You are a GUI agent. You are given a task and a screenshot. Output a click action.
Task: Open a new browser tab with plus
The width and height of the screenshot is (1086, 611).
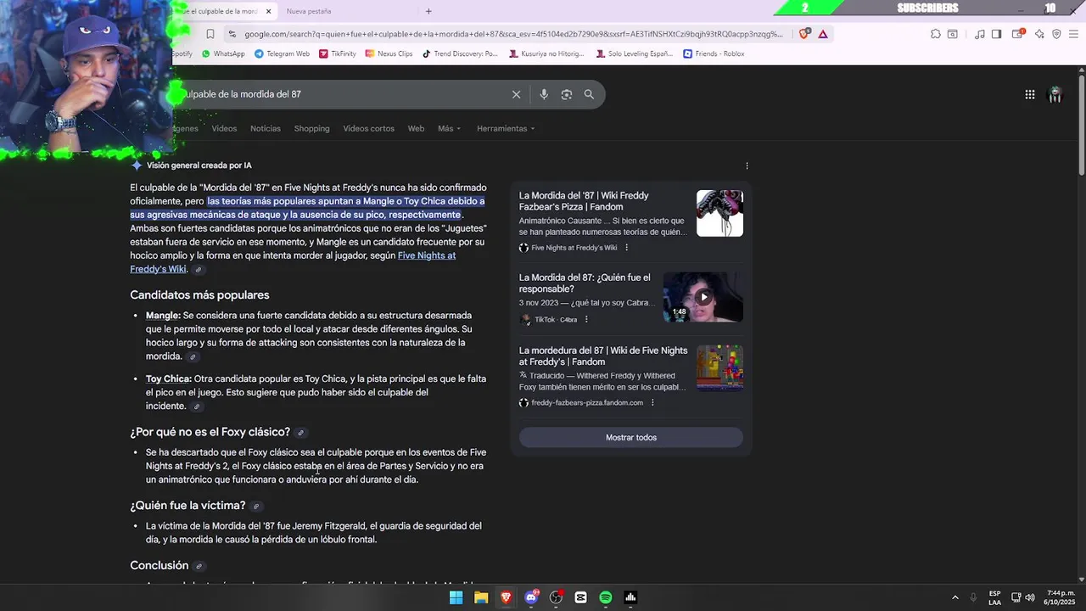click(x=428, y=11)
